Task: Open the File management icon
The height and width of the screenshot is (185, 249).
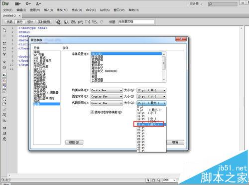Action: tap(73, 22)
